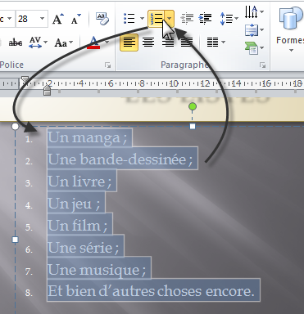The height and width of the screenshot is (314, 304).
Task: Justify the paragraph text
Action: coord(187,43)
